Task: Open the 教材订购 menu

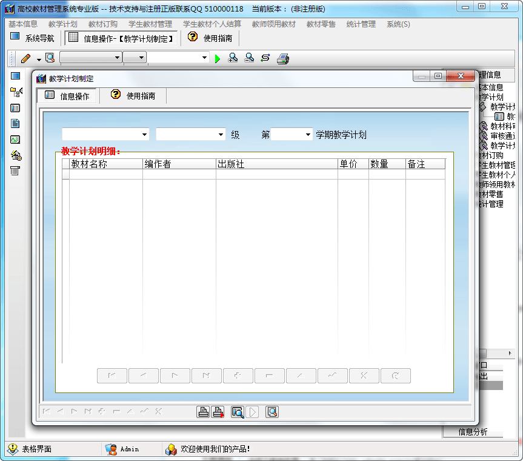Action: [x=102, y=24]
